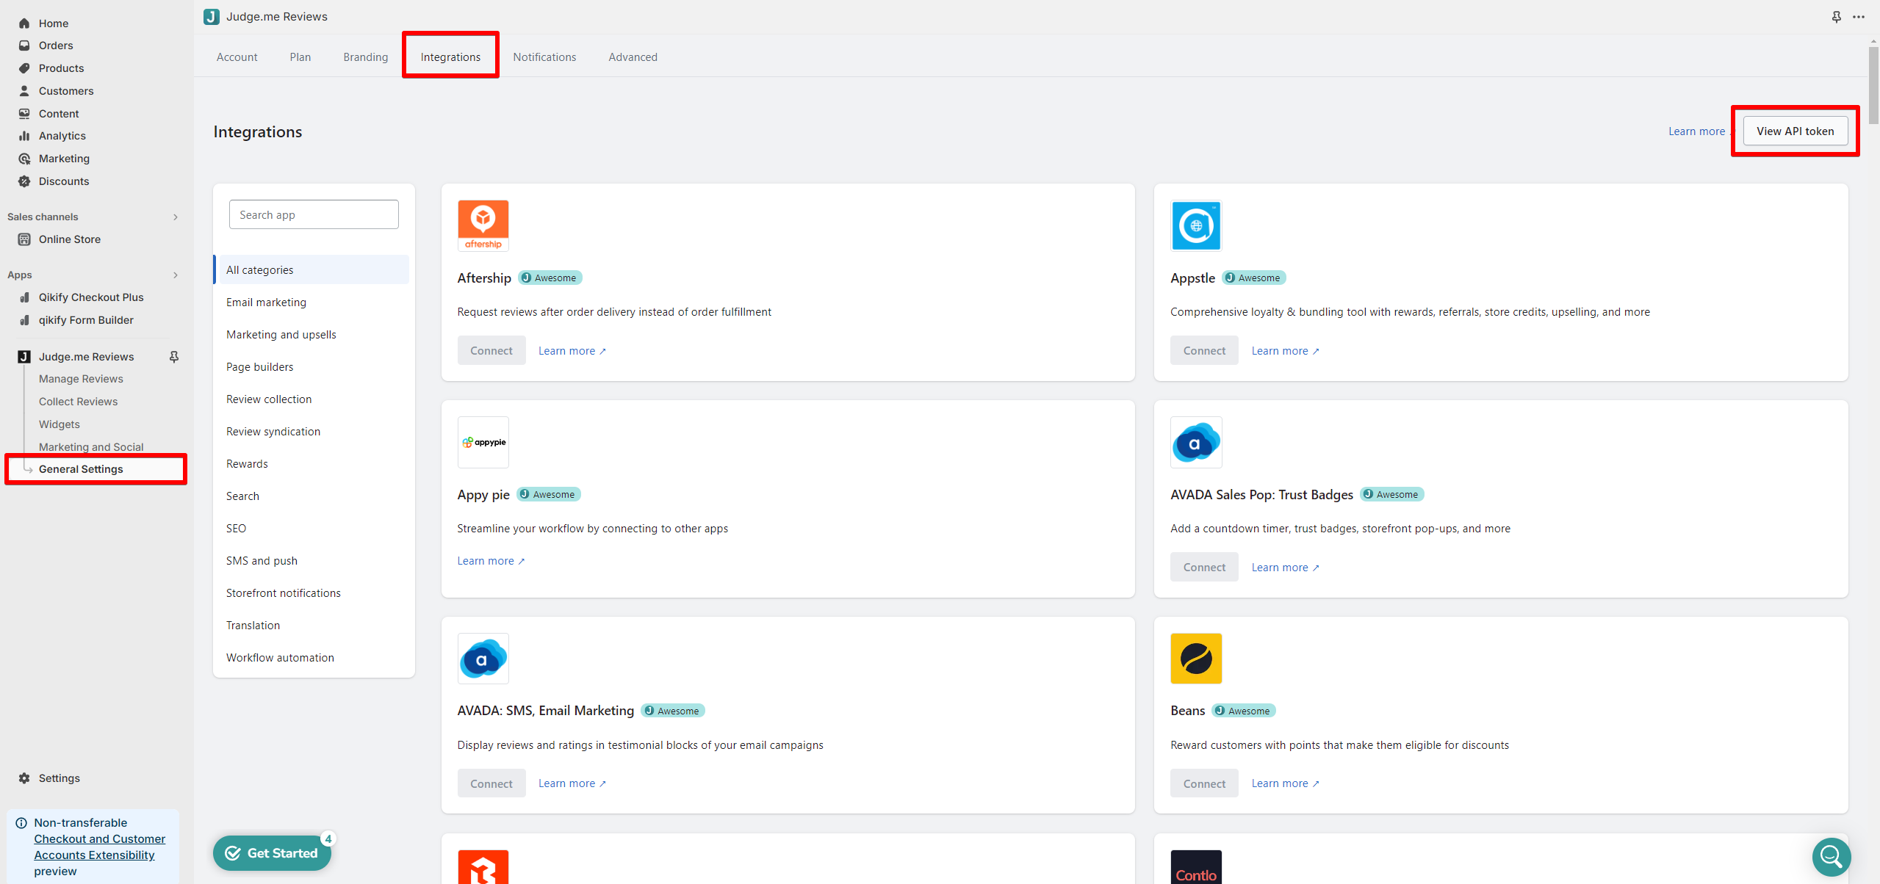The height and width of the screenshot is (884, 1880).
Task: Click the Settings gear icon
Action: click(24, 778)
